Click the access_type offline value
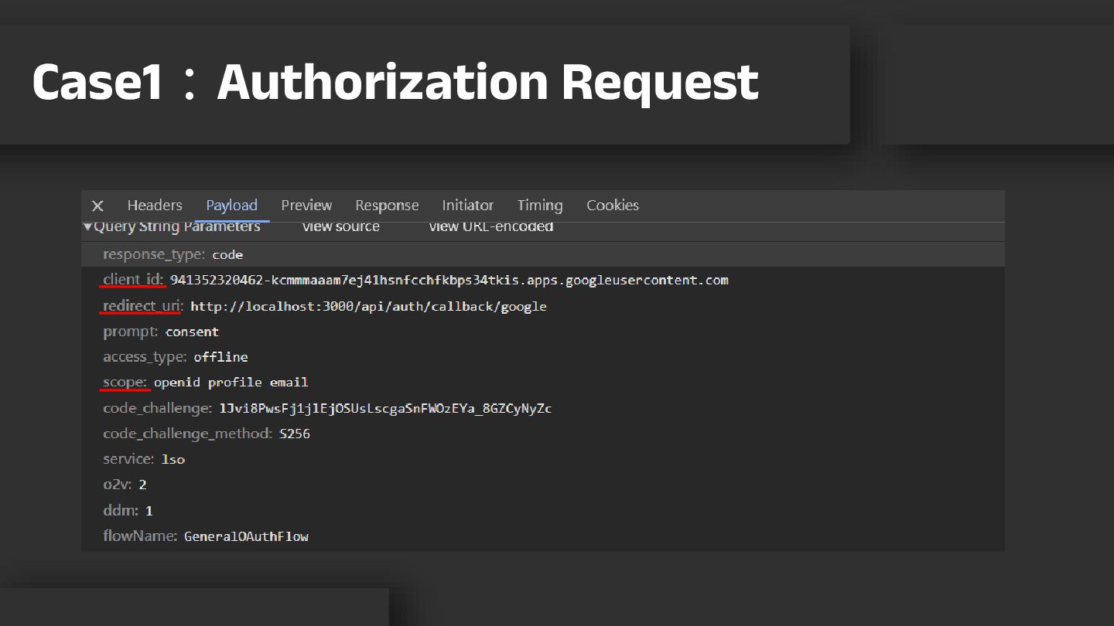The height and width of the screenshot is (626, 1114). click(220, 357)
